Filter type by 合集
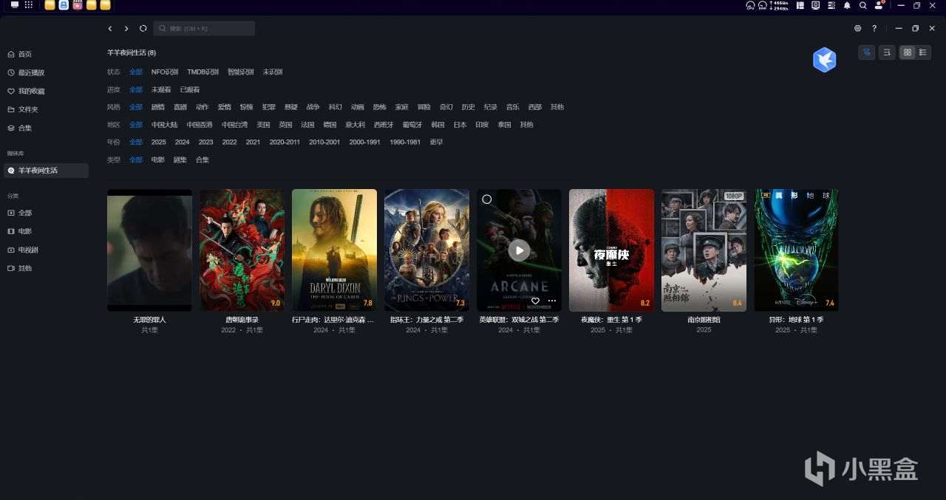Screen dimensions: 946x500 pos(203,160)
